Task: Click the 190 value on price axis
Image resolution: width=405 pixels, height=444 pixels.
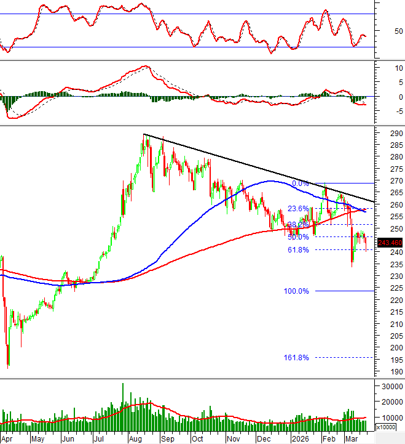Action: (x=387, y=371)
